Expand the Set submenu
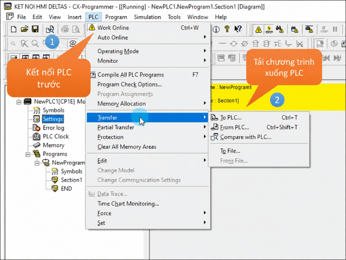 tap(148, 223)
